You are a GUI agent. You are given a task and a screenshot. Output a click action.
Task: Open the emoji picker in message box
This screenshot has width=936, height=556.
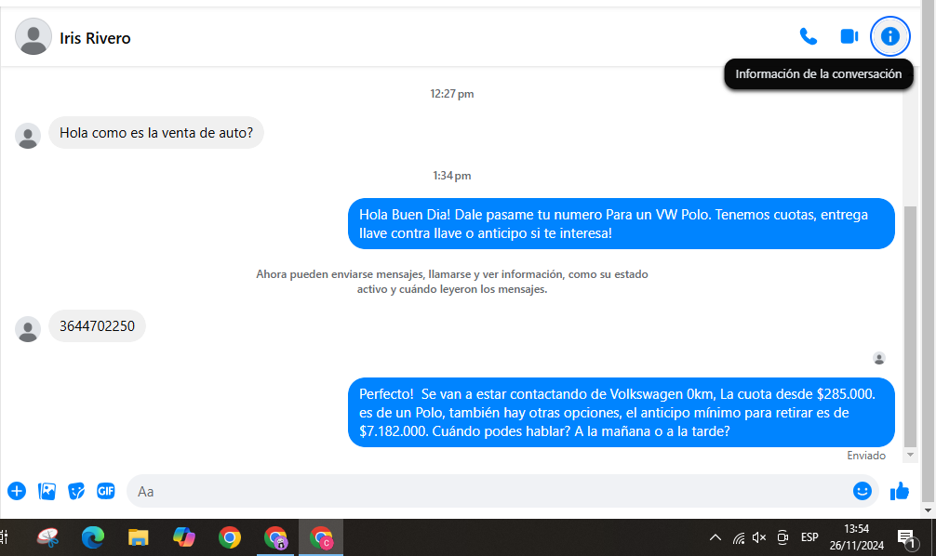coord(862,491)
